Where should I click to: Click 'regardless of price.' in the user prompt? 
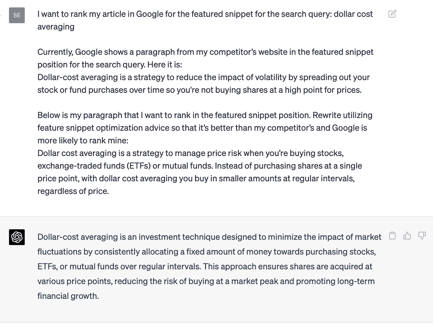(x=73, y=191)
